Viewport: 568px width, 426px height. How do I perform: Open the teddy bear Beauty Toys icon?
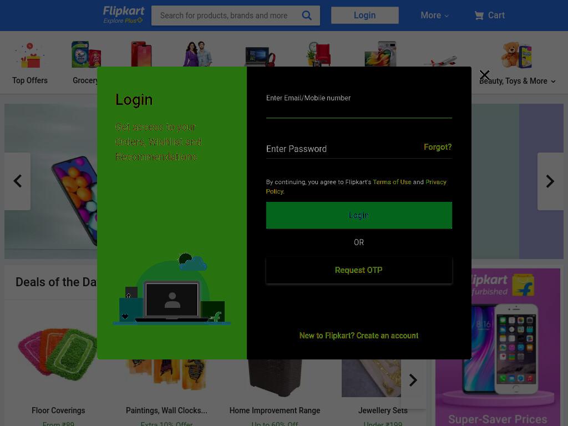coord(517,55)
